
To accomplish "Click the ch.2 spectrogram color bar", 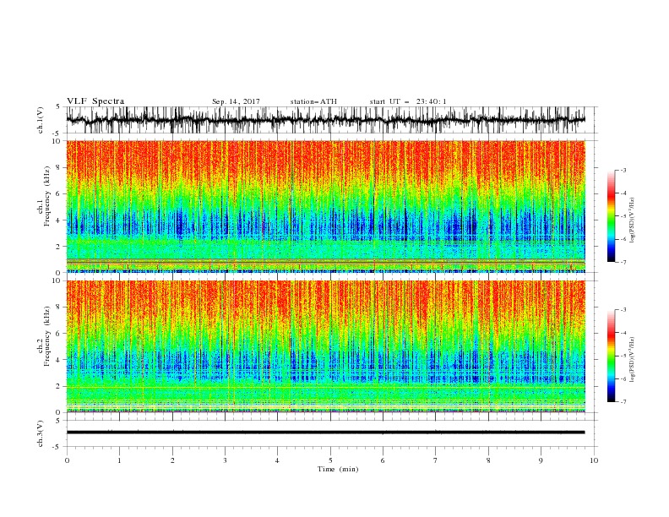I will coord(612,356).
